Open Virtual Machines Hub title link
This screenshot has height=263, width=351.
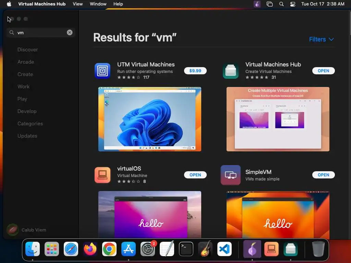273,64
